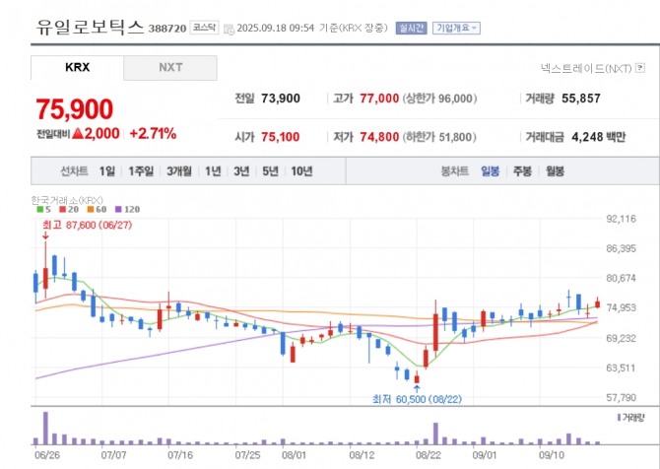Click the stock code 388720

click(x=167, y=29)
